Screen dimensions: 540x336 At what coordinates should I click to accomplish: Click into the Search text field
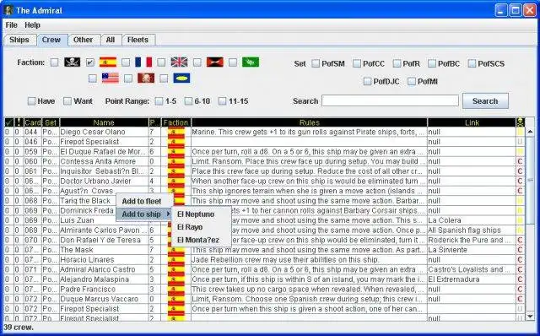[390, 101]
